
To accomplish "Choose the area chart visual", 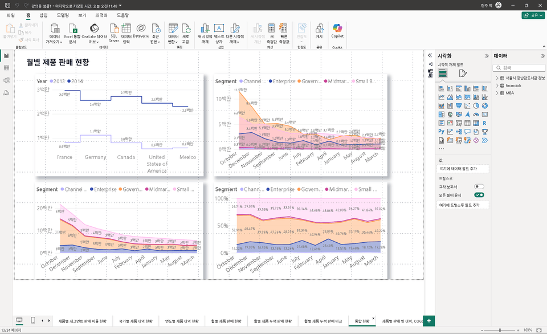I will click(450, 97).
